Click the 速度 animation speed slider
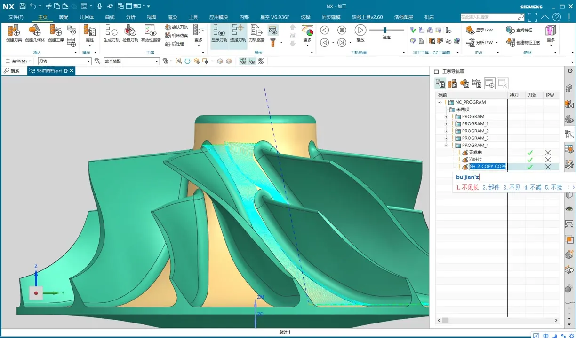Screen dimensions: 576x338 [x=386, y=30]
